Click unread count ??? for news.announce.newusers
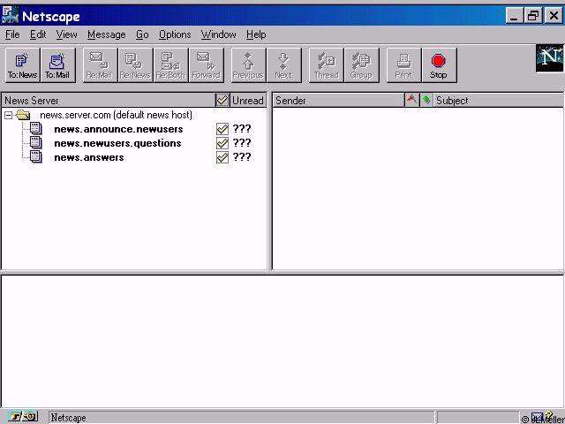565x424 pixels. click(242, 129)
